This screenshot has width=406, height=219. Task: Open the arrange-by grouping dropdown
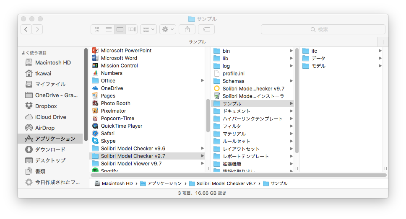[x=148, y=29]
